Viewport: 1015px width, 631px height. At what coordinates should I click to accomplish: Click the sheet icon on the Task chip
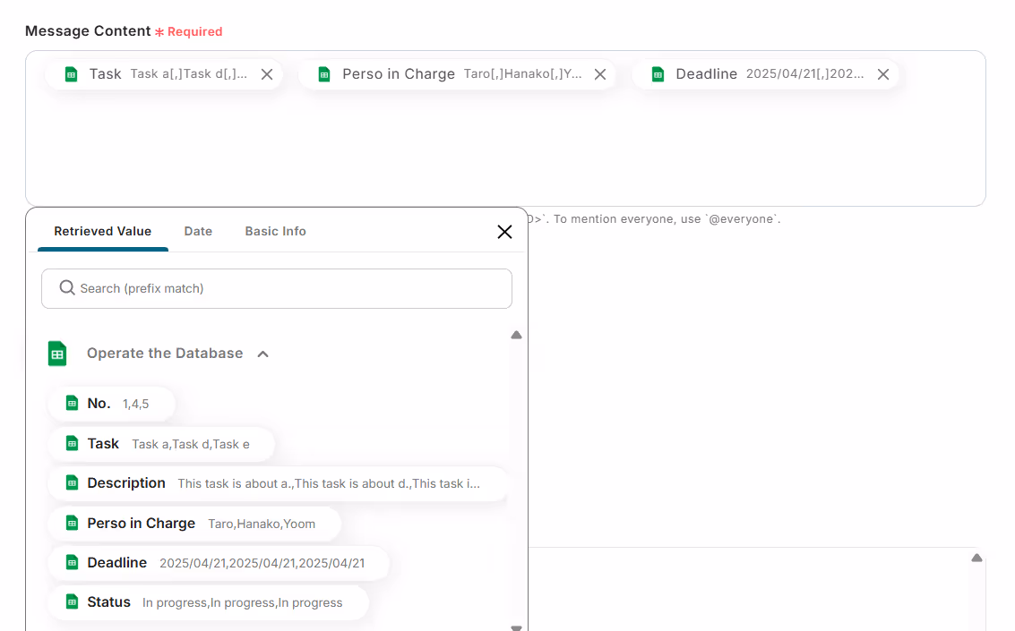click(x=71, y=74)
